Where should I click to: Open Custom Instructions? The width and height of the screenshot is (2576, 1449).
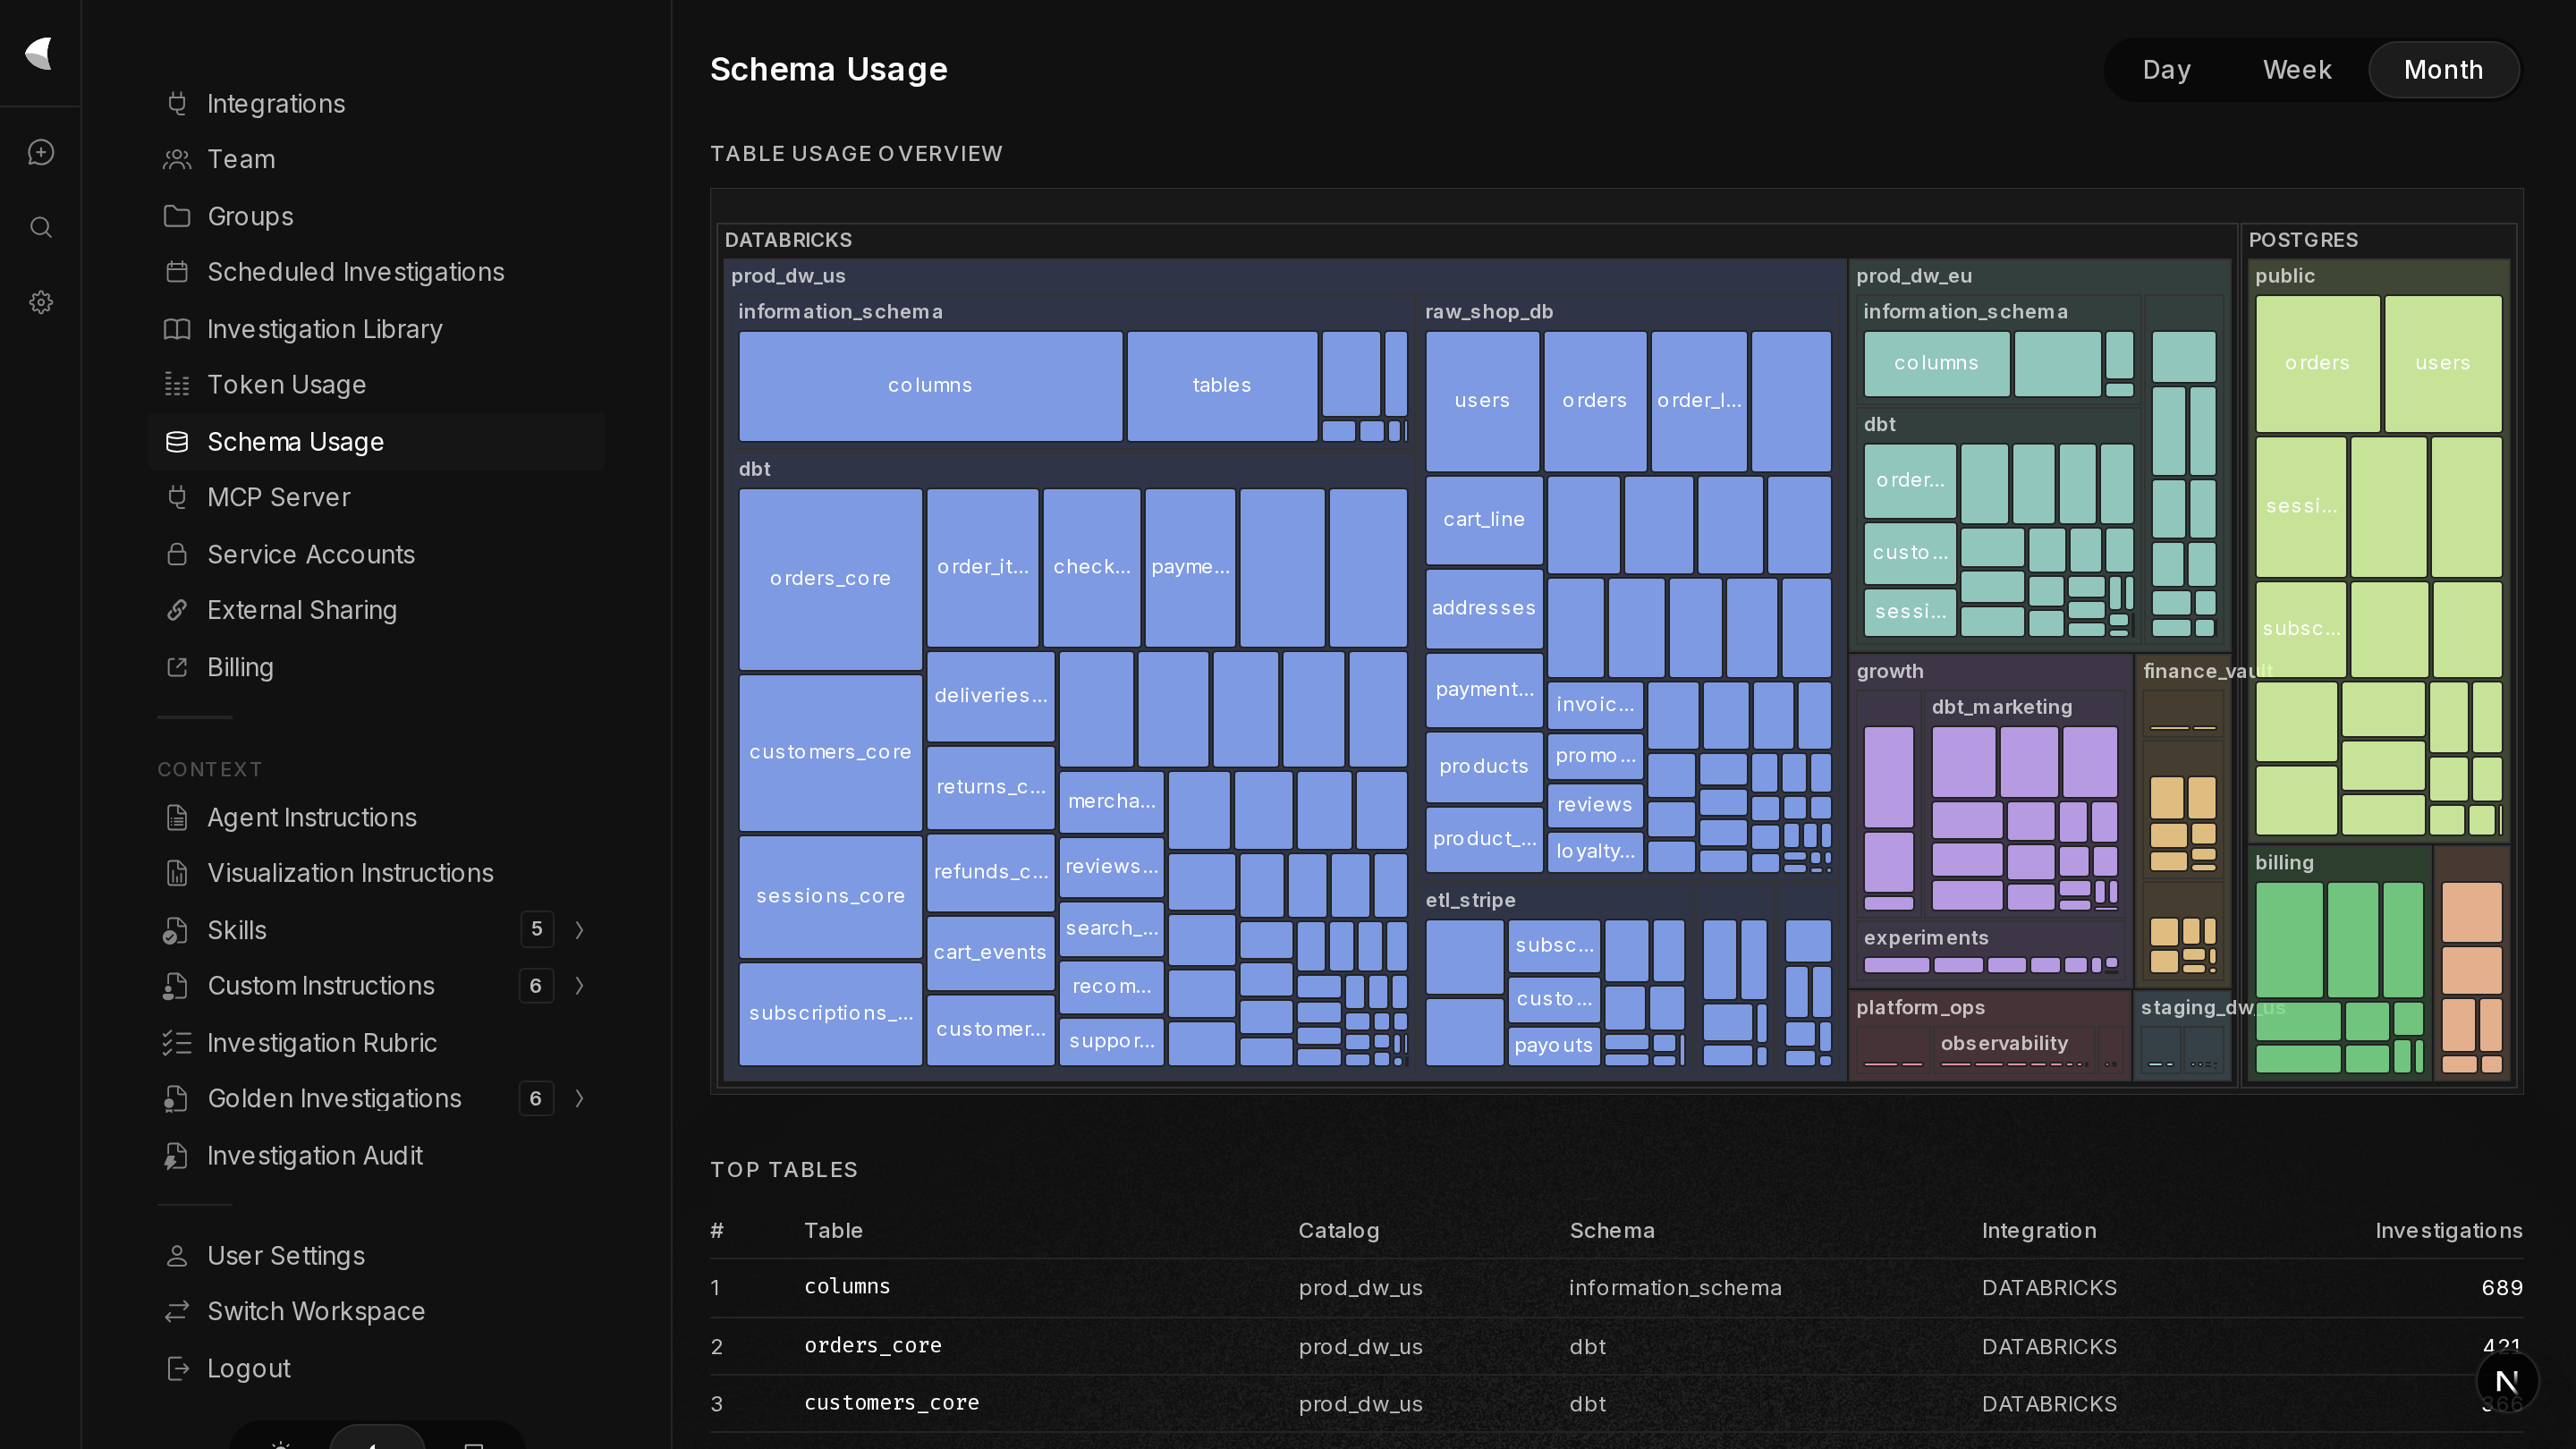pyautogui.click(x=321, y=986)
